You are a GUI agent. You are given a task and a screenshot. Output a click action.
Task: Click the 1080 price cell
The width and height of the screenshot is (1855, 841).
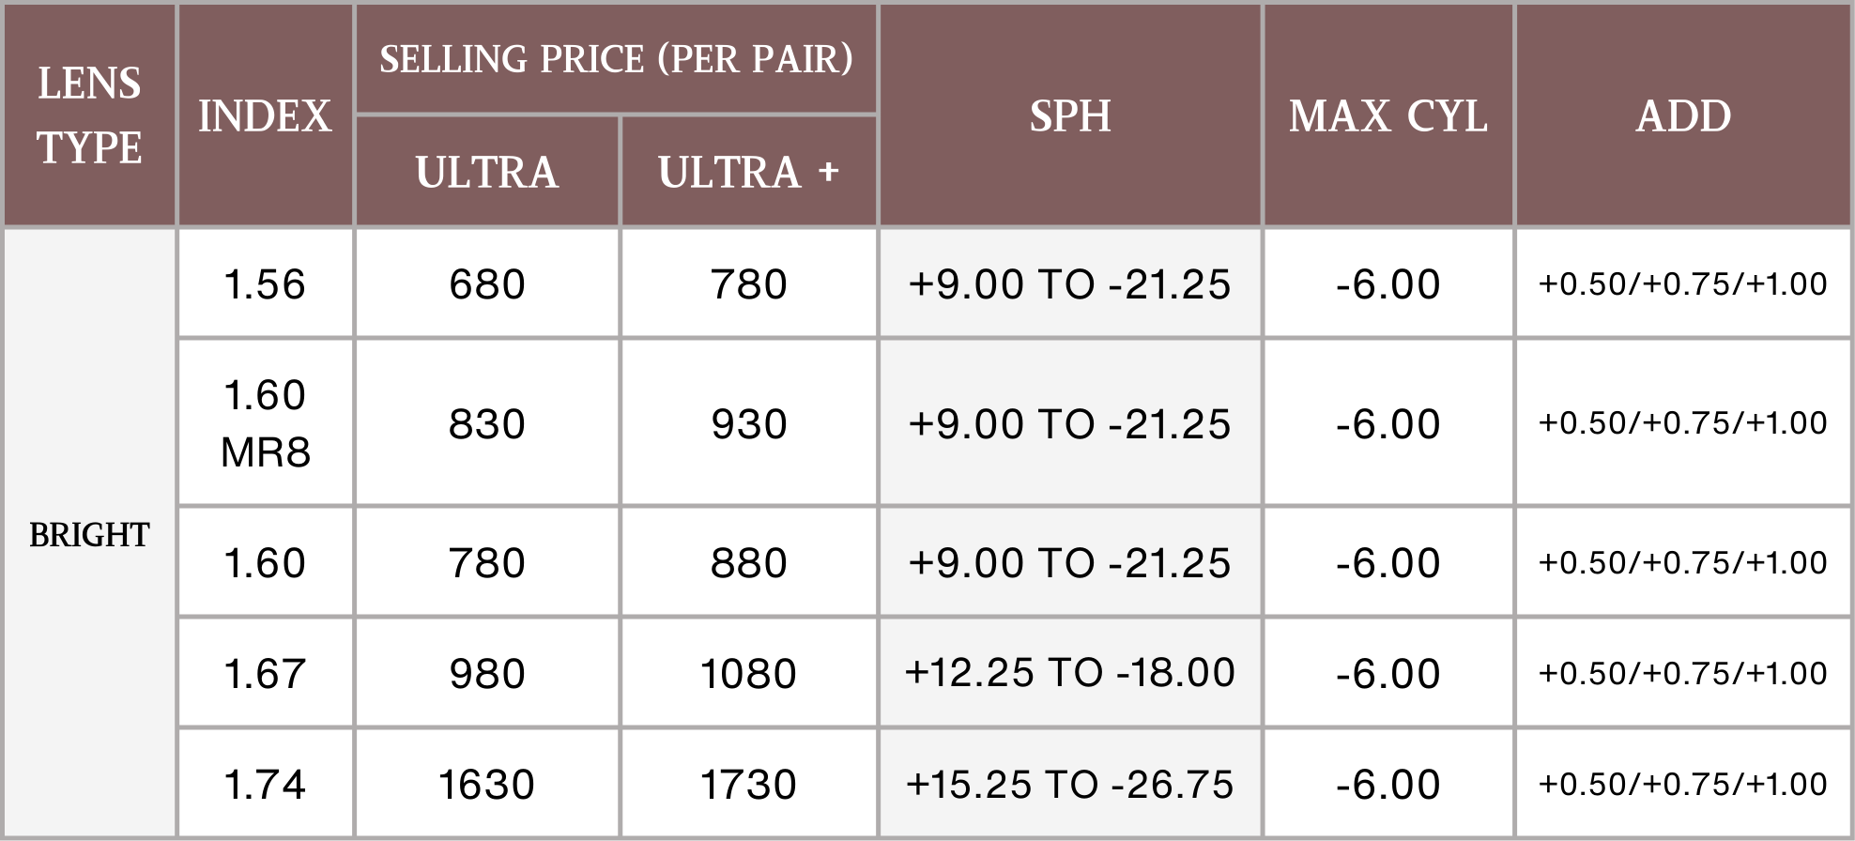(748, 673)
